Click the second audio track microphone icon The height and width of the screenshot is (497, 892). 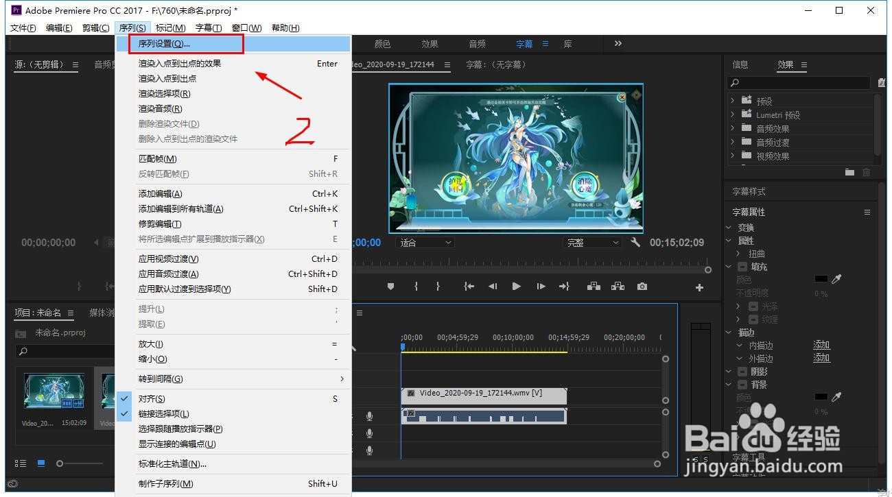pos(370,433)
